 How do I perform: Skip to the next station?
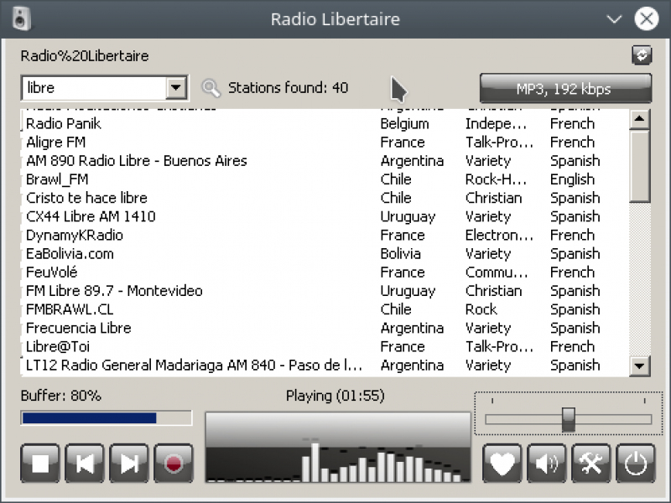click(129, 463)
